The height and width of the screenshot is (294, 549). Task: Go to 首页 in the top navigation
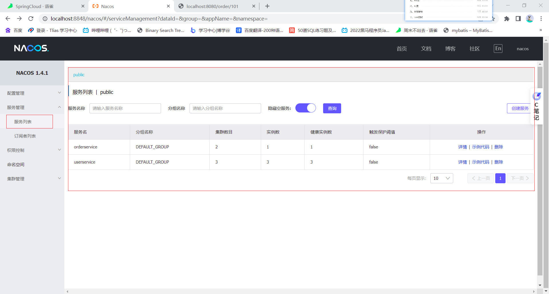click(402, 49)
